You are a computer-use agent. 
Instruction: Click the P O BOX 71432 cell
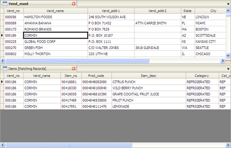click(111, 23)
